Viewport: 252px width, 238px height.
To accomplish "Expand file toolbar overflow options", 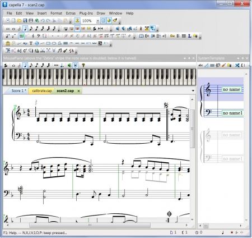I will click(71, 22).
